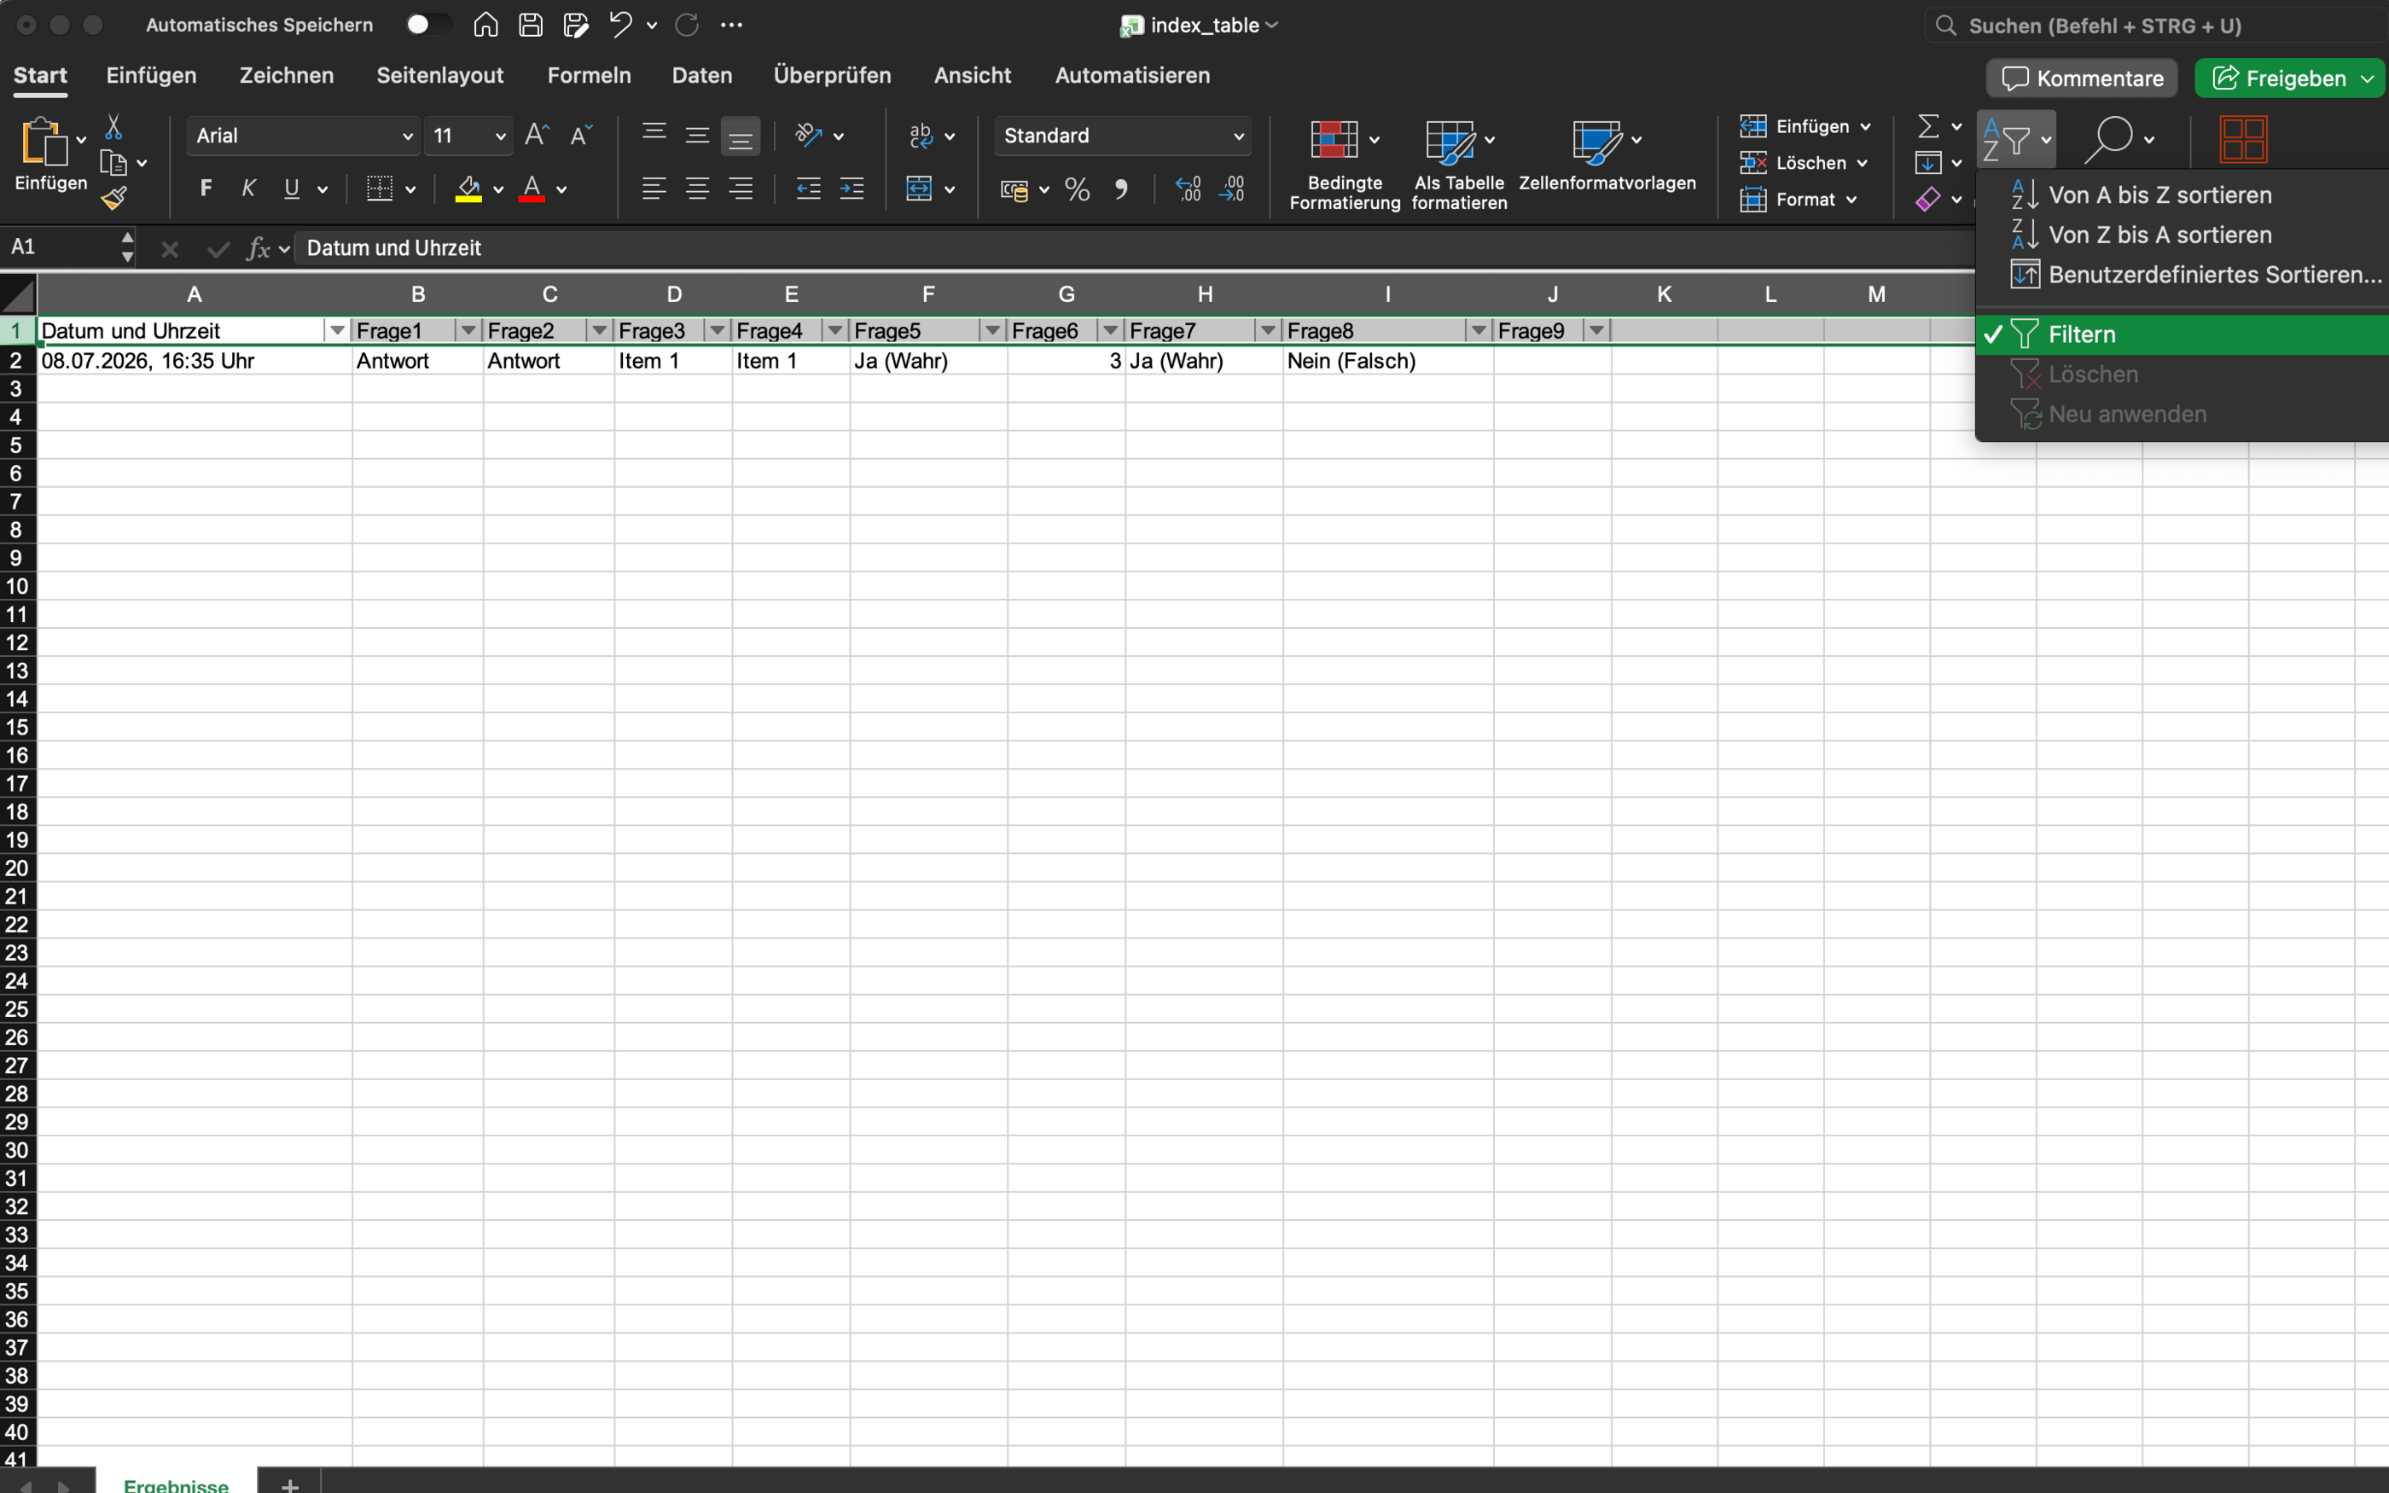Open the Datum und Uhrzeit filter dropdown

click(337, 331)
